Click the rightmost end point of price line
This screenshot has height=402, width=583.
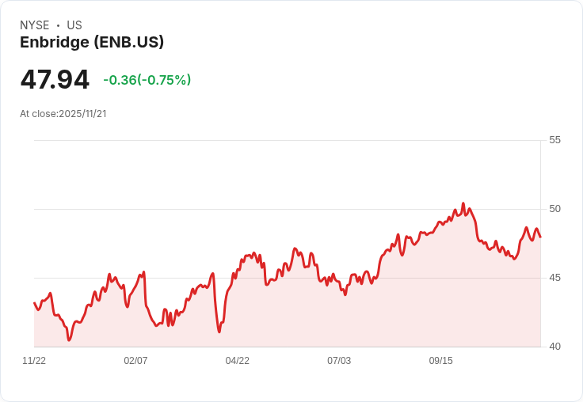click(x=540, y=237)
